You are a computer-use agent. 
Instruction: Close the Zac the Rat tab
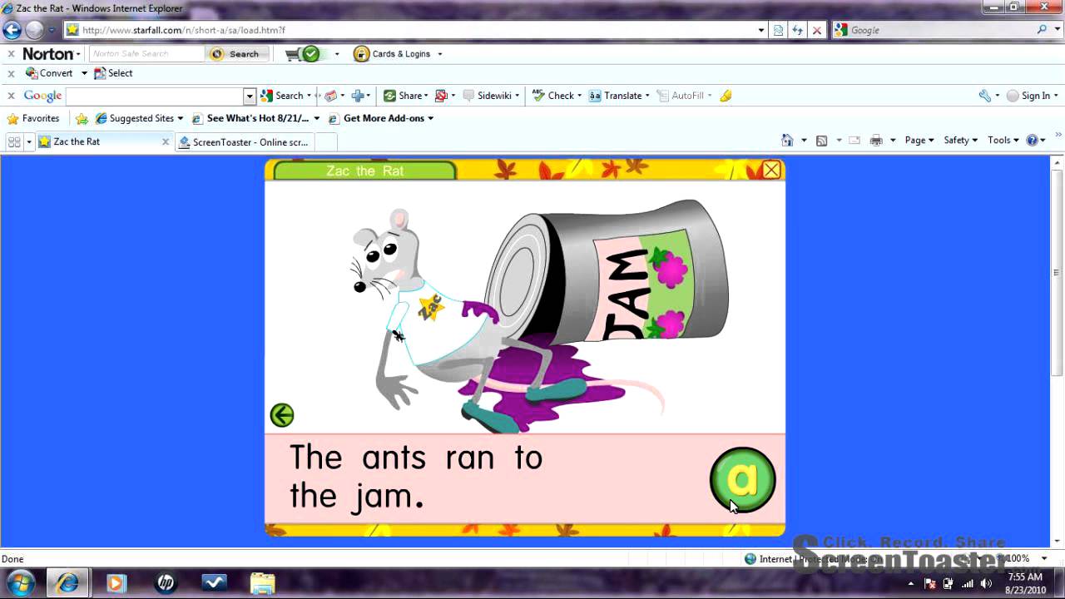pyautogui.click(x=165, y=142)
